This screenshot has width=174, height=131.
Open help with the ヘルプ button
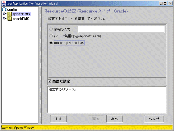154,119
